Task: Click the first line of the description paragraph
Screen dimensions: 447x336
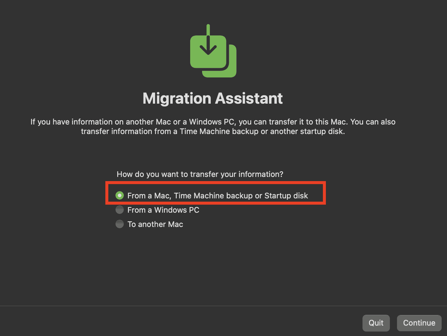Action: click(x=213, y=122)
